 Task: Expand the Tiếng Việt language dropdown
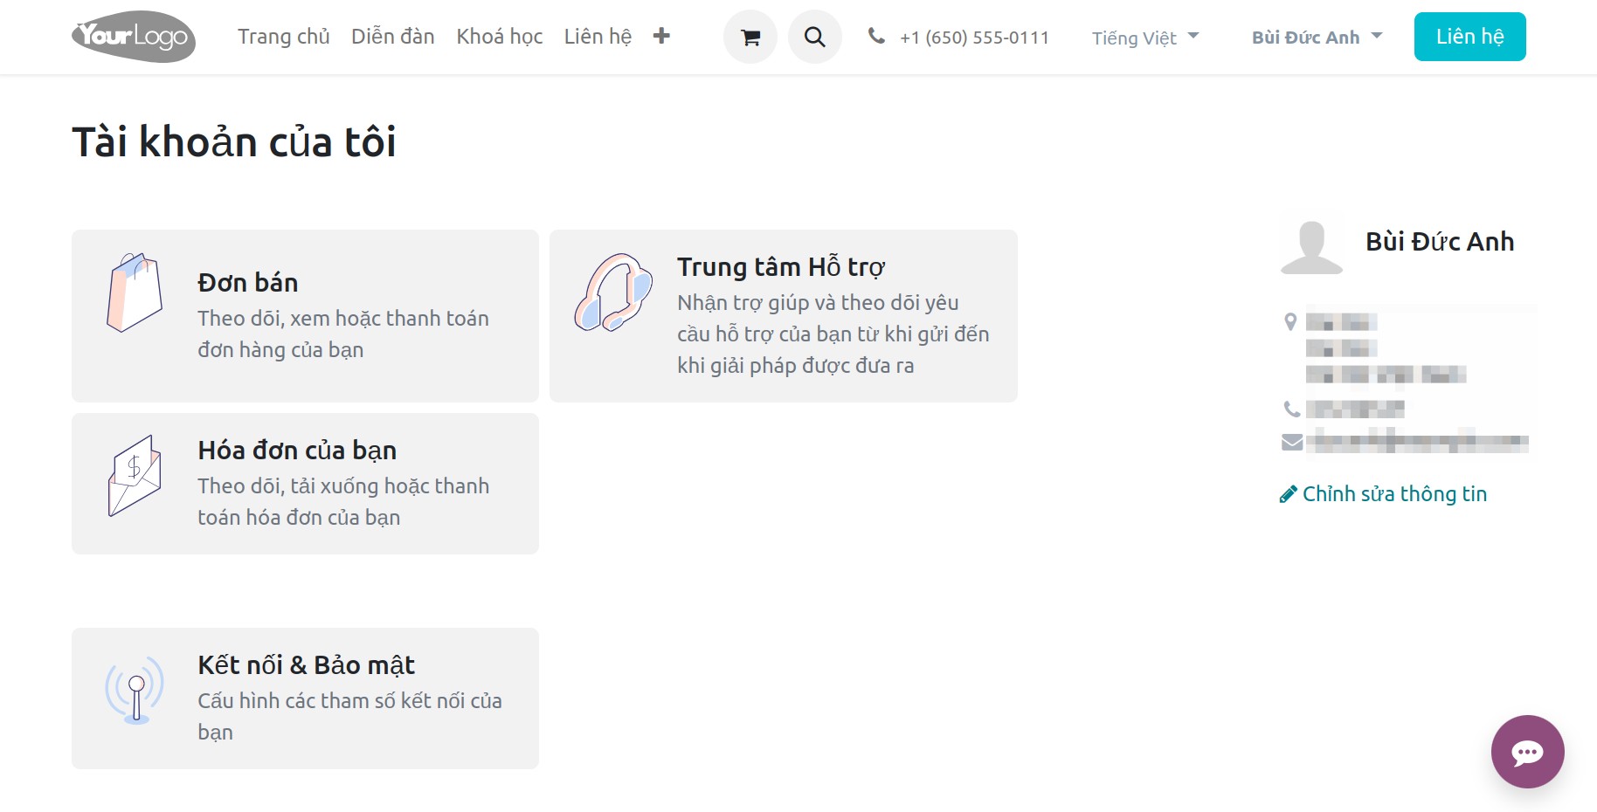pyautogui.click(x=1145, y=38)
